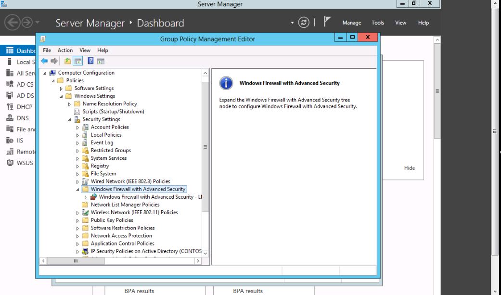The height and width of the screenshot is (295, 501).
Task: Collapse the Policies folder node
Action: 53,81
